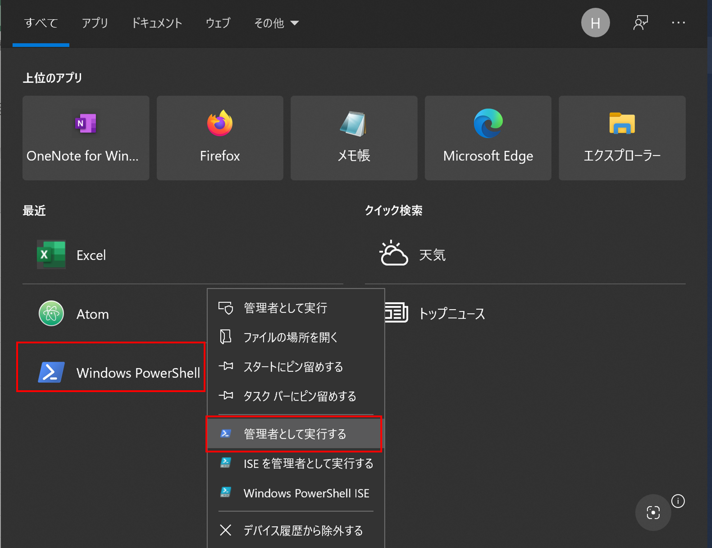Click the screenshot search icon

(653, 512)
